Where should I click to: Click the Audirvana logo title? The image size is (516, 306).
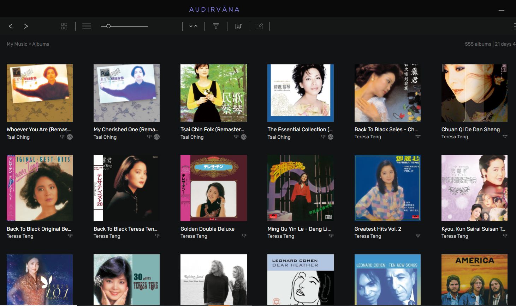coord(214,9)
